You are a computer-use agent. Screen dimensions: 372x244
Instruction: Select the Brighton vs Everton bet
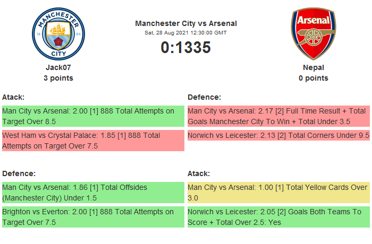93,216
